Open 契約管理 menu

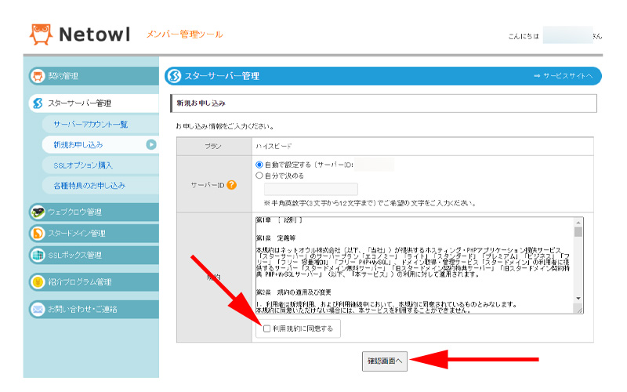point(93,76)
